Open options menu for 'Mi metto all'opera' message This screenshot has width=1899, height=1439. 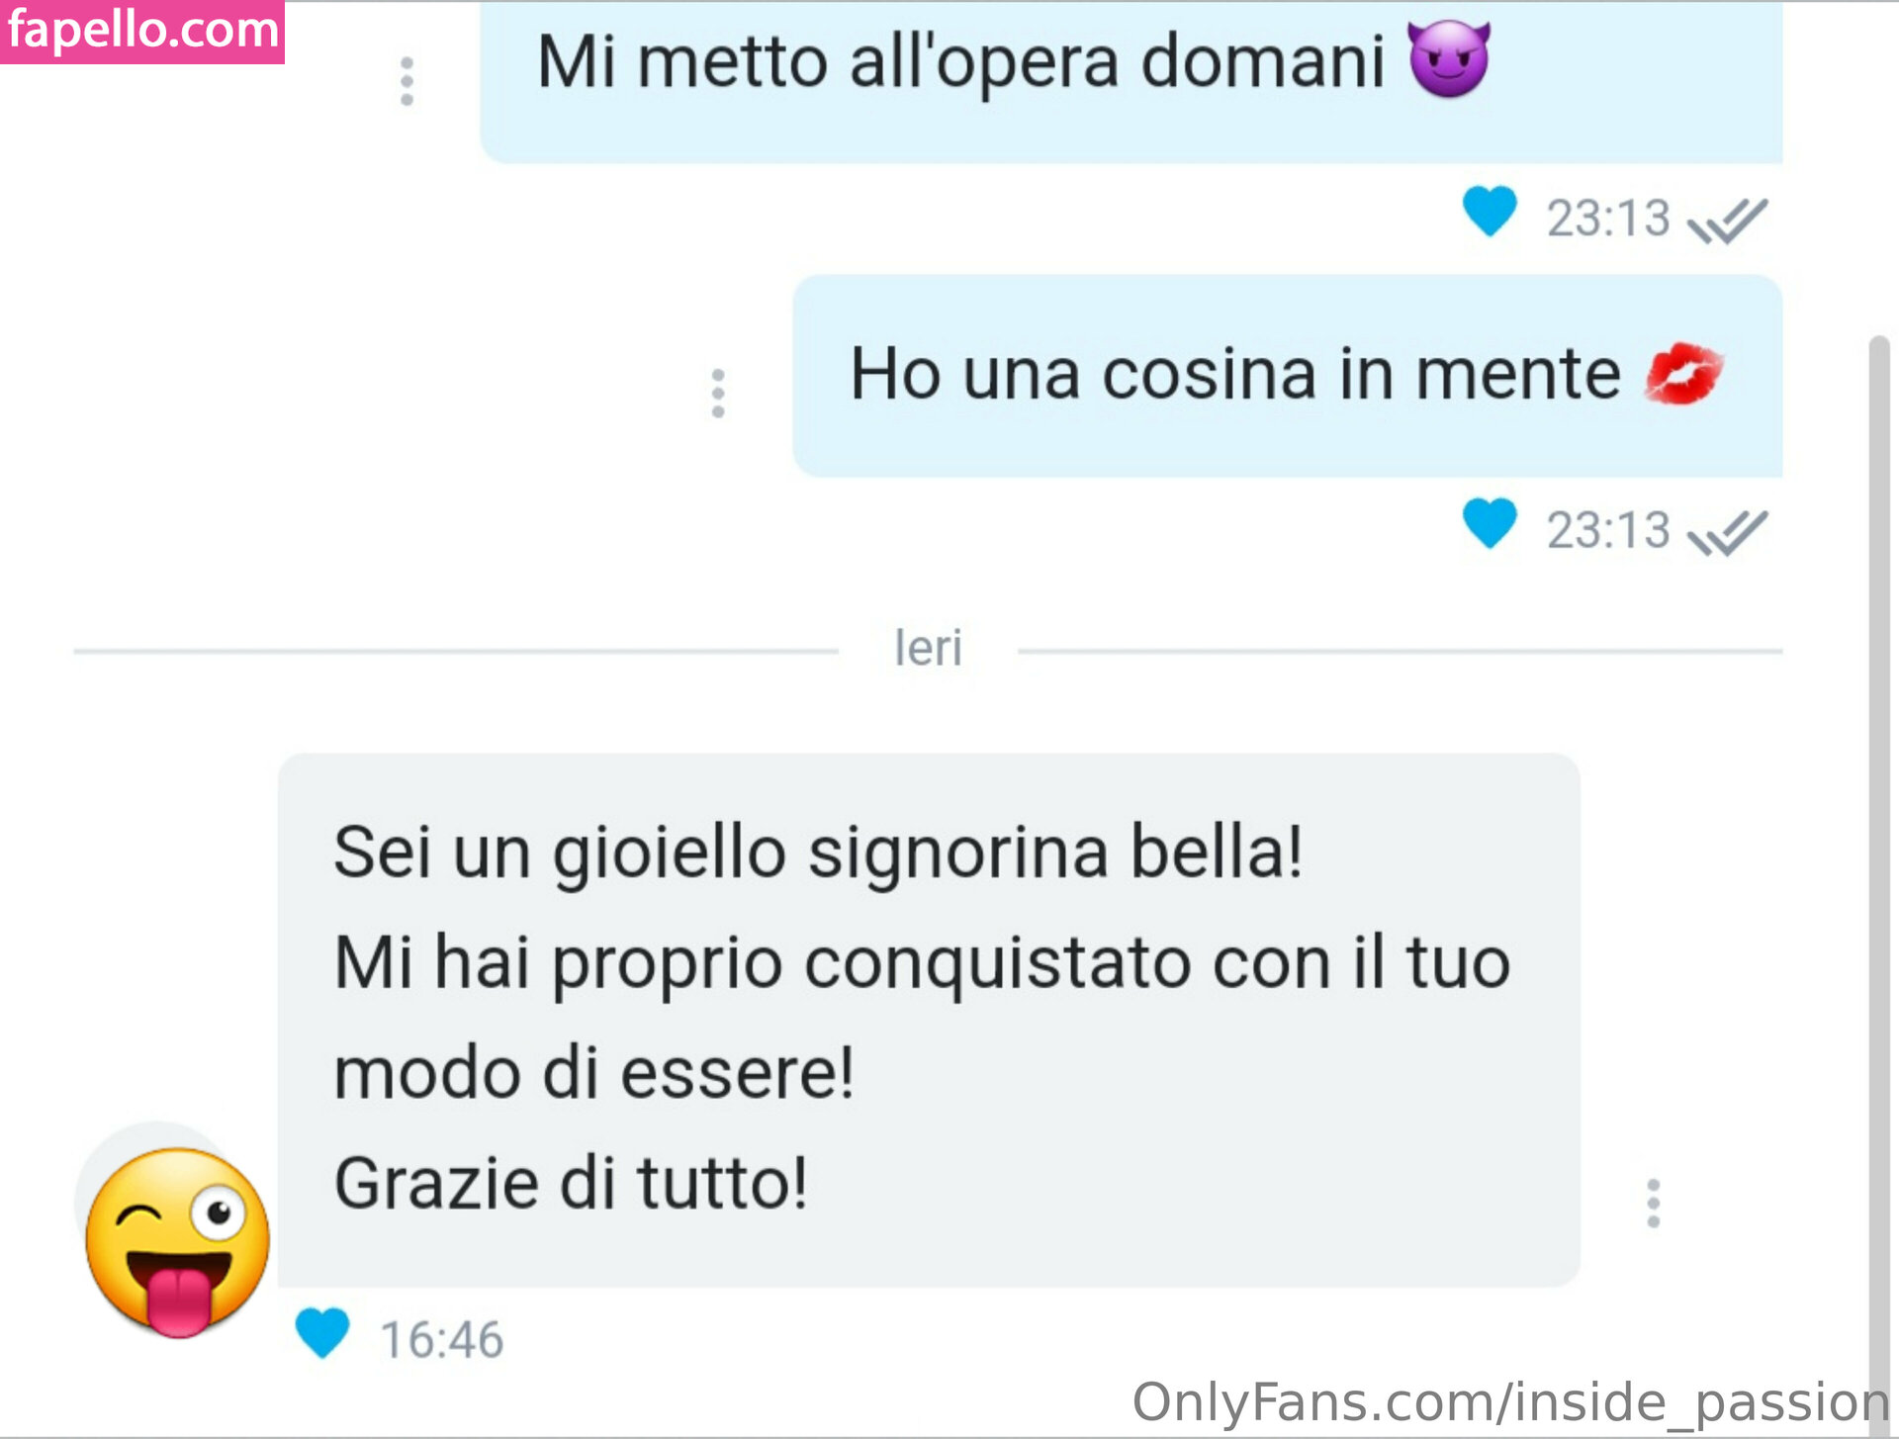coord(407,81)
